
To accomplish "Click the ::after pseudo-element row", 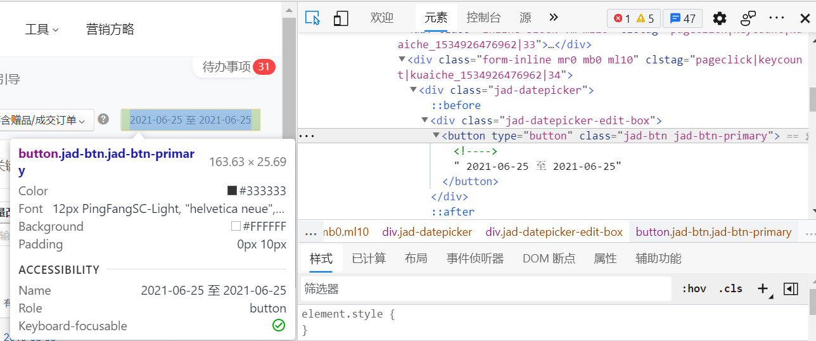I will click(x=453, y=212).
